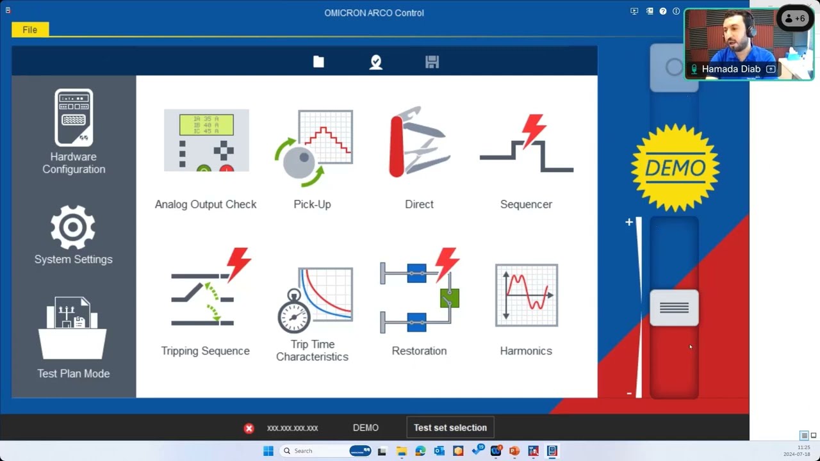Click the Test set selection button
This screenshot has height=461, width=820.
(450, 428)
